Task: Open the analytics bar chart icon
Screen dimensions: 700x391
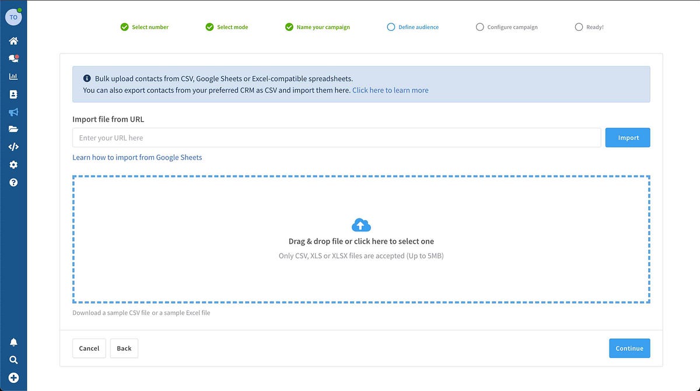Action: point(13,76)
